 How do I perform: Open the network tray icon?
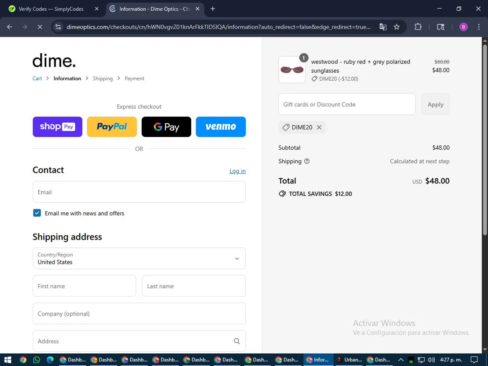[x=421, y=360]
